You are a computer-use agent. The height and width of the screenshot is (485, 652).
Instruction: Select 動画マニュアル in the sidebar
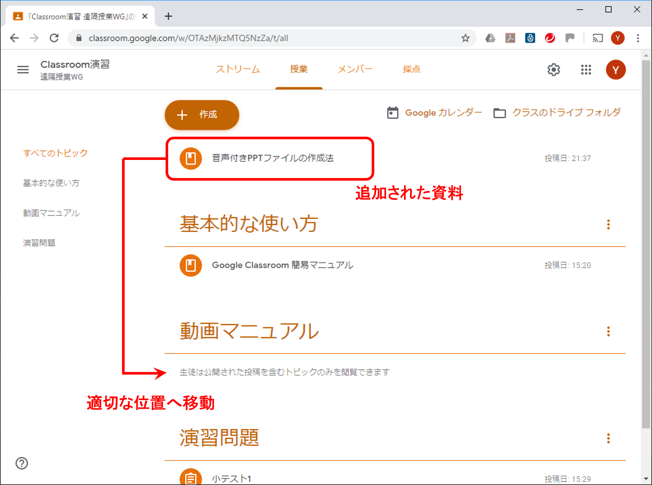click(x=51, y=213)
